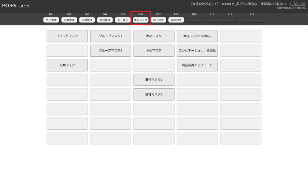Open F04 棚卸管理 menu

click(105, 20)
